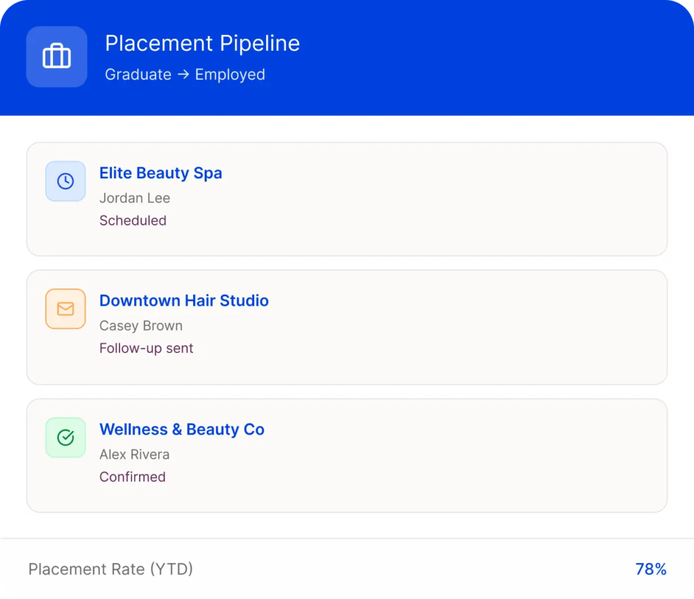This screenshot has height=599, width=694.
Task: Click the green checkmark icon for Wellness & Beauty Co
Action: (65, 438)
